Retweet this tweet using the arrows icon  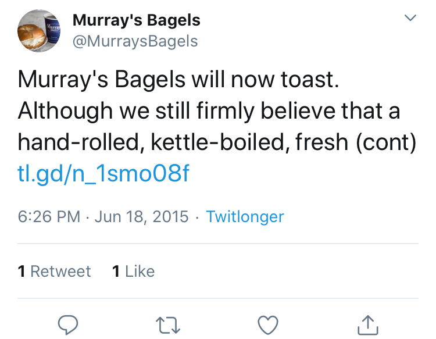click(x=169, y=324)
